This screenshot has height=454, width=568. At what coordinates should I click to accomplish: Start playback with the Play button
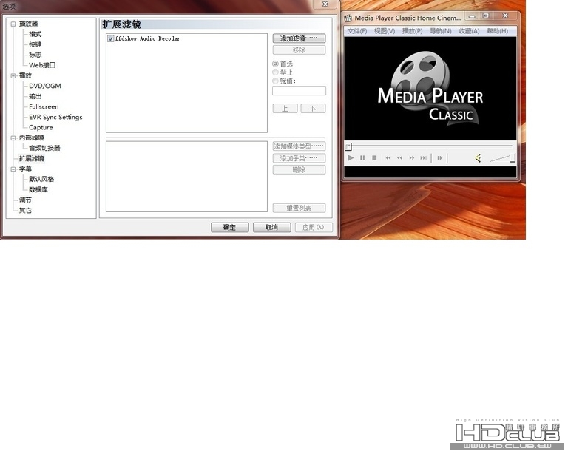[351, 157]
